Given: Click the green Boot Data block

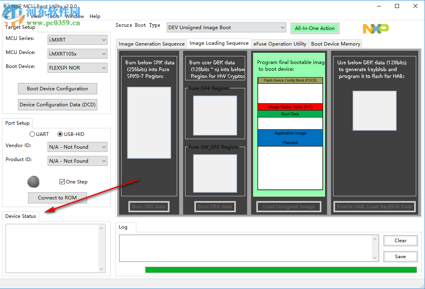Looking at the screenshot, I should tap(290, 114).
